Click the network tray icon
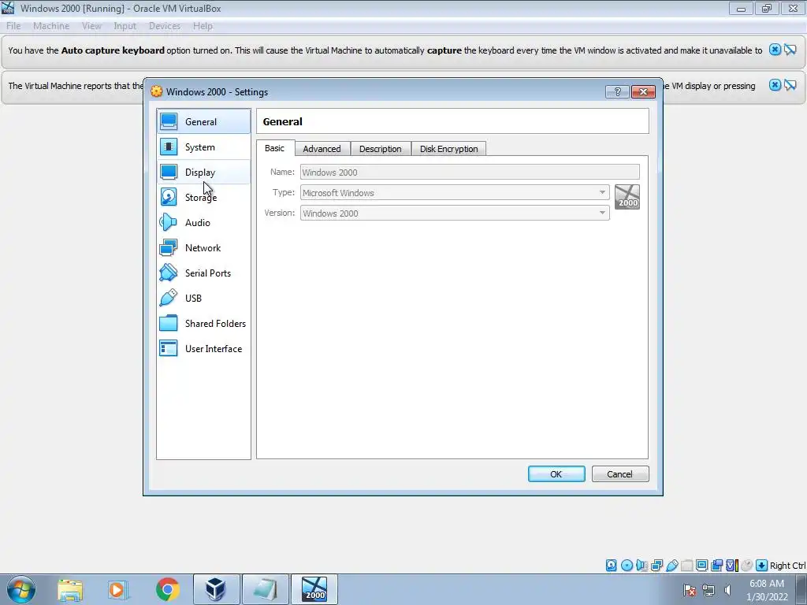The image size is (807, 605). [x=708, y=590]
